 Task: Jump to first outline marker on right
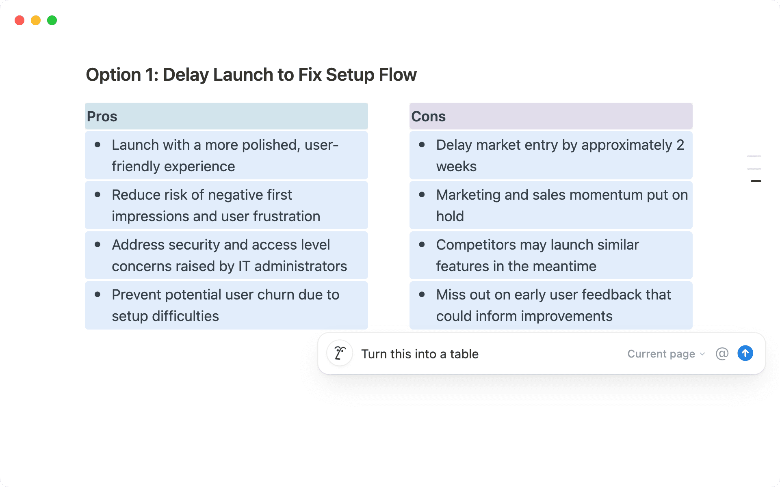point(754,156)
